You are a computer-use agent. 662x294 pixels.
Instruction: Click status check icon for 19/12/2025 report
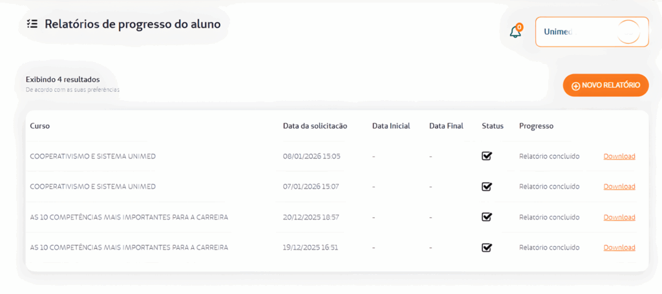coord(487,247)
